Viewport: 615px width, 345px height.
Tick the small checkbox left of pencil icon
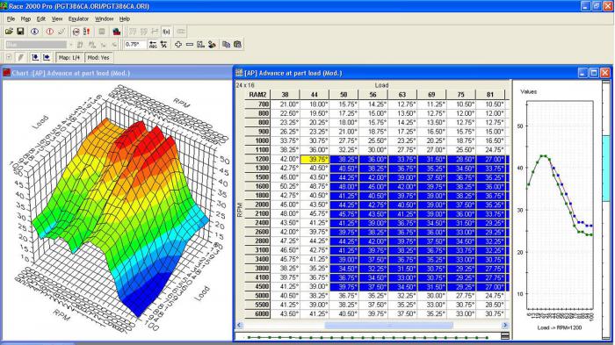(x=9, y=57)
